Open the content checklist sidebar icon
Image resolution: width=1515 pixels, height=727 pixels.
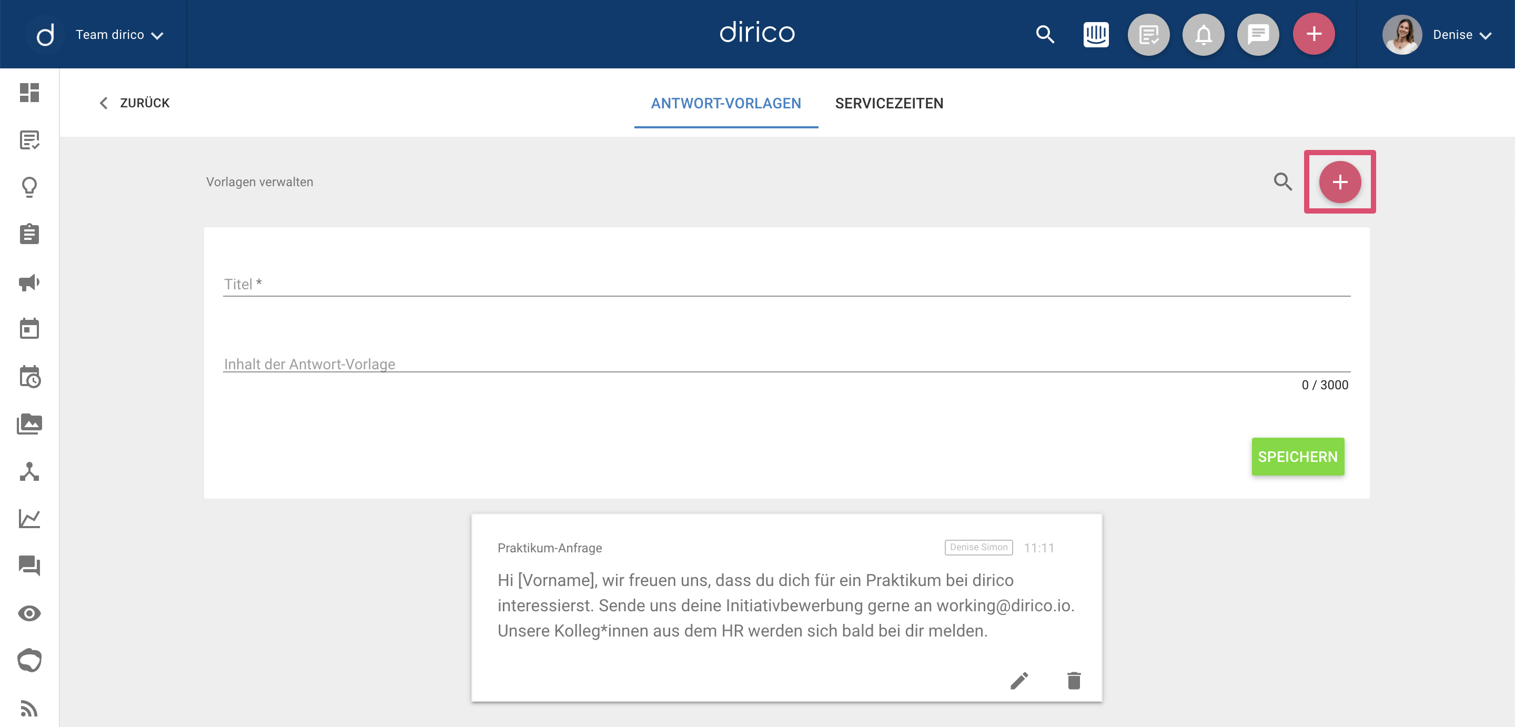click(29, 140)
